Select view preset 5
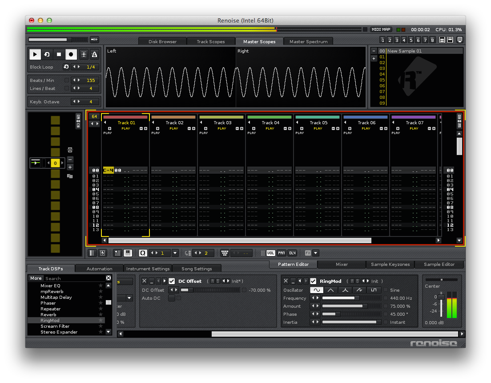The height and width of the screenshot is (383, 491). point(411,40)
